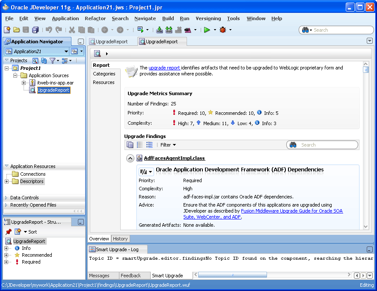Open the AdfFacesAgentImpl.class link
Viewport: 377px width, 291px height.
pyautogui.click(x=174, y=158)
